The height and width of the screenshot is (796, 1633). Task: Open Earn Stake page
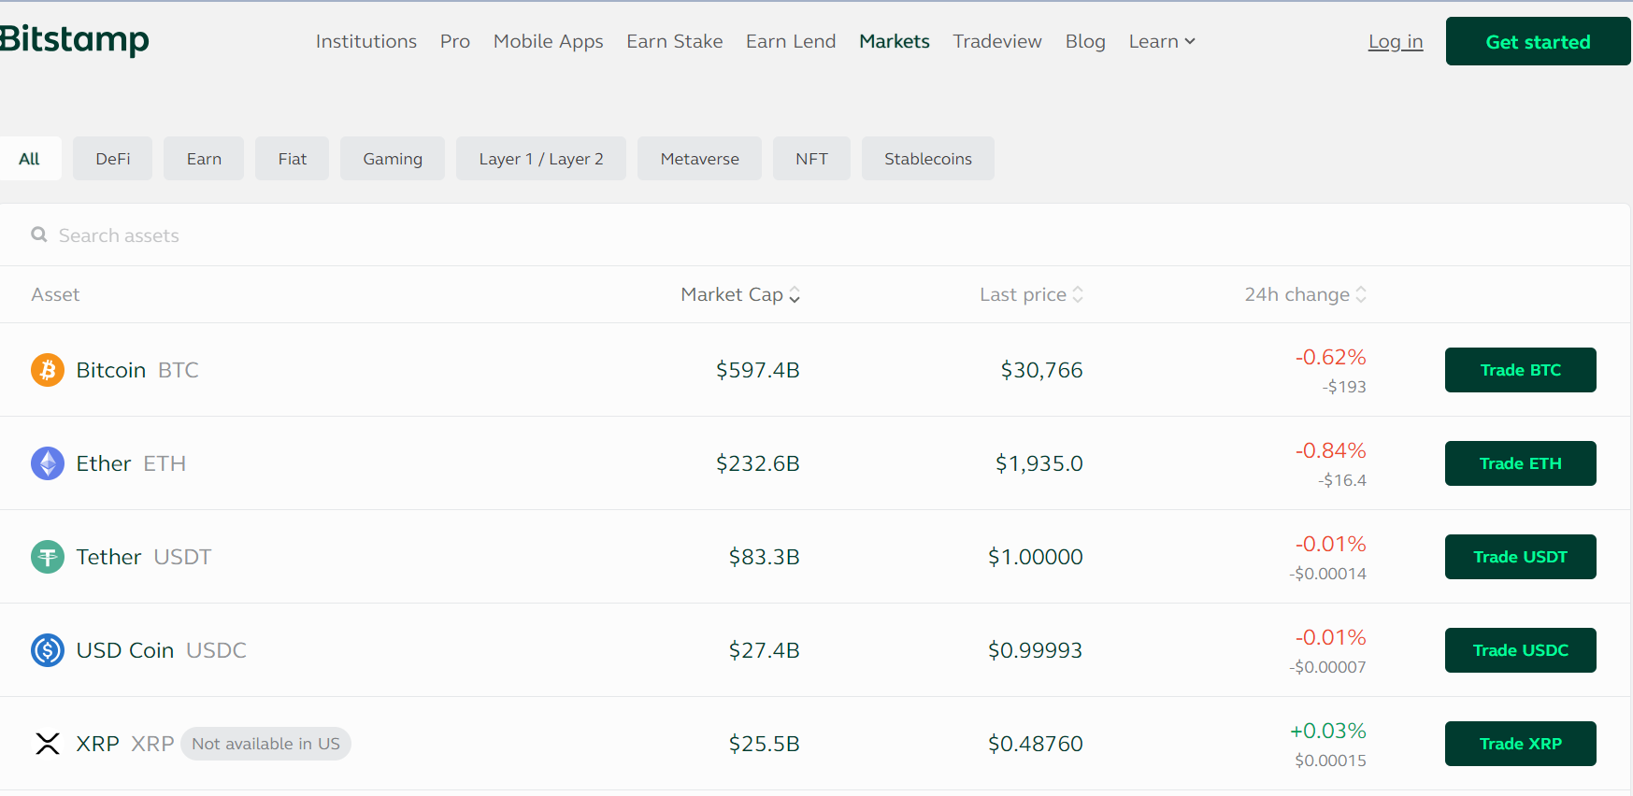(675, 41)
